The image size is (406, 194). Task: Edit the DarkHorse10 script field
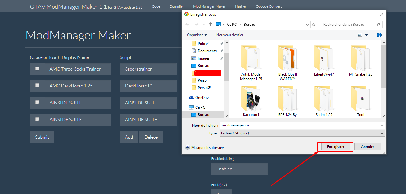[148, 86]
